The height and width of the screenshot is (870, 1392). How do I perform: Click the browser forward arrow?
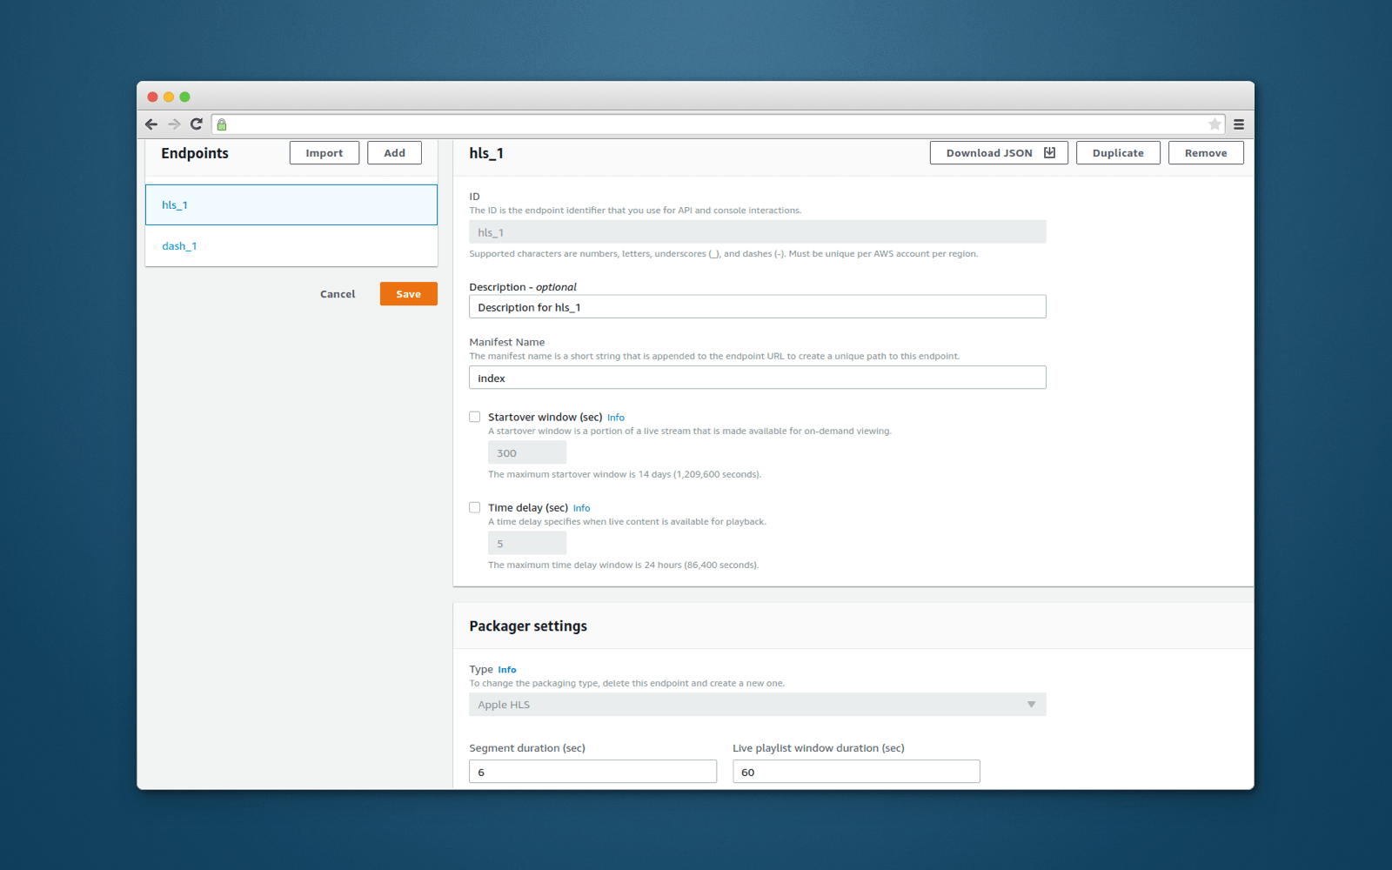pos(174,124)
